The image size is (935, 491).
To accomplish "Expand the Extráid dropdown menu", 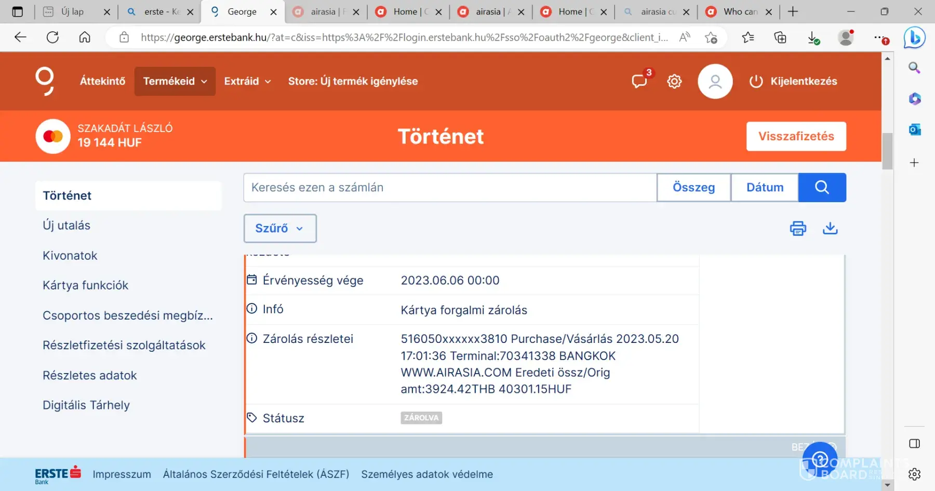I will 247,82.
